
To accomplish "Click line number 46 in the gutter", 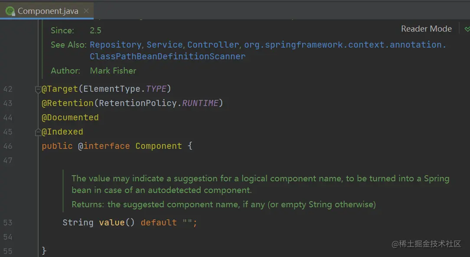I will coord(8,146).
